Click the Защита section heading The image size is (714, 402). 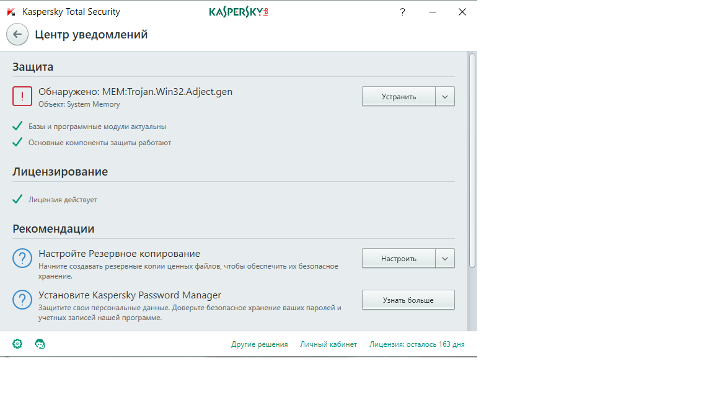point(33,66)
